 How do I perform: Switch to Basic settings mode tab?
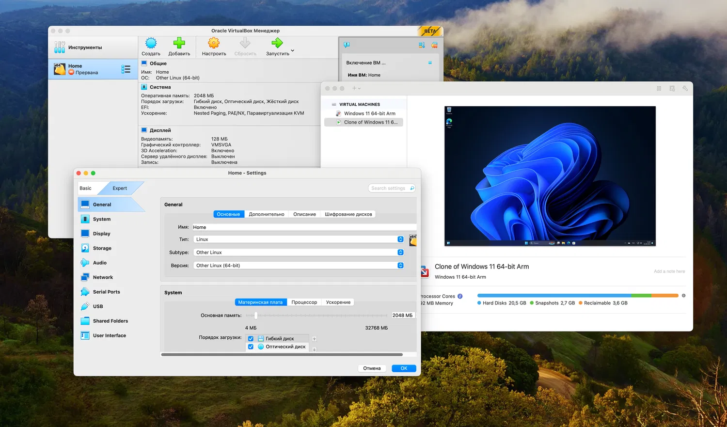(86, 188)
